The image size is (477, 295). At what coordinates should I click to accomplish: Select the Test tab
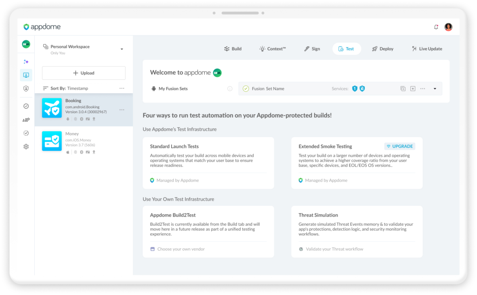point(347,49)
